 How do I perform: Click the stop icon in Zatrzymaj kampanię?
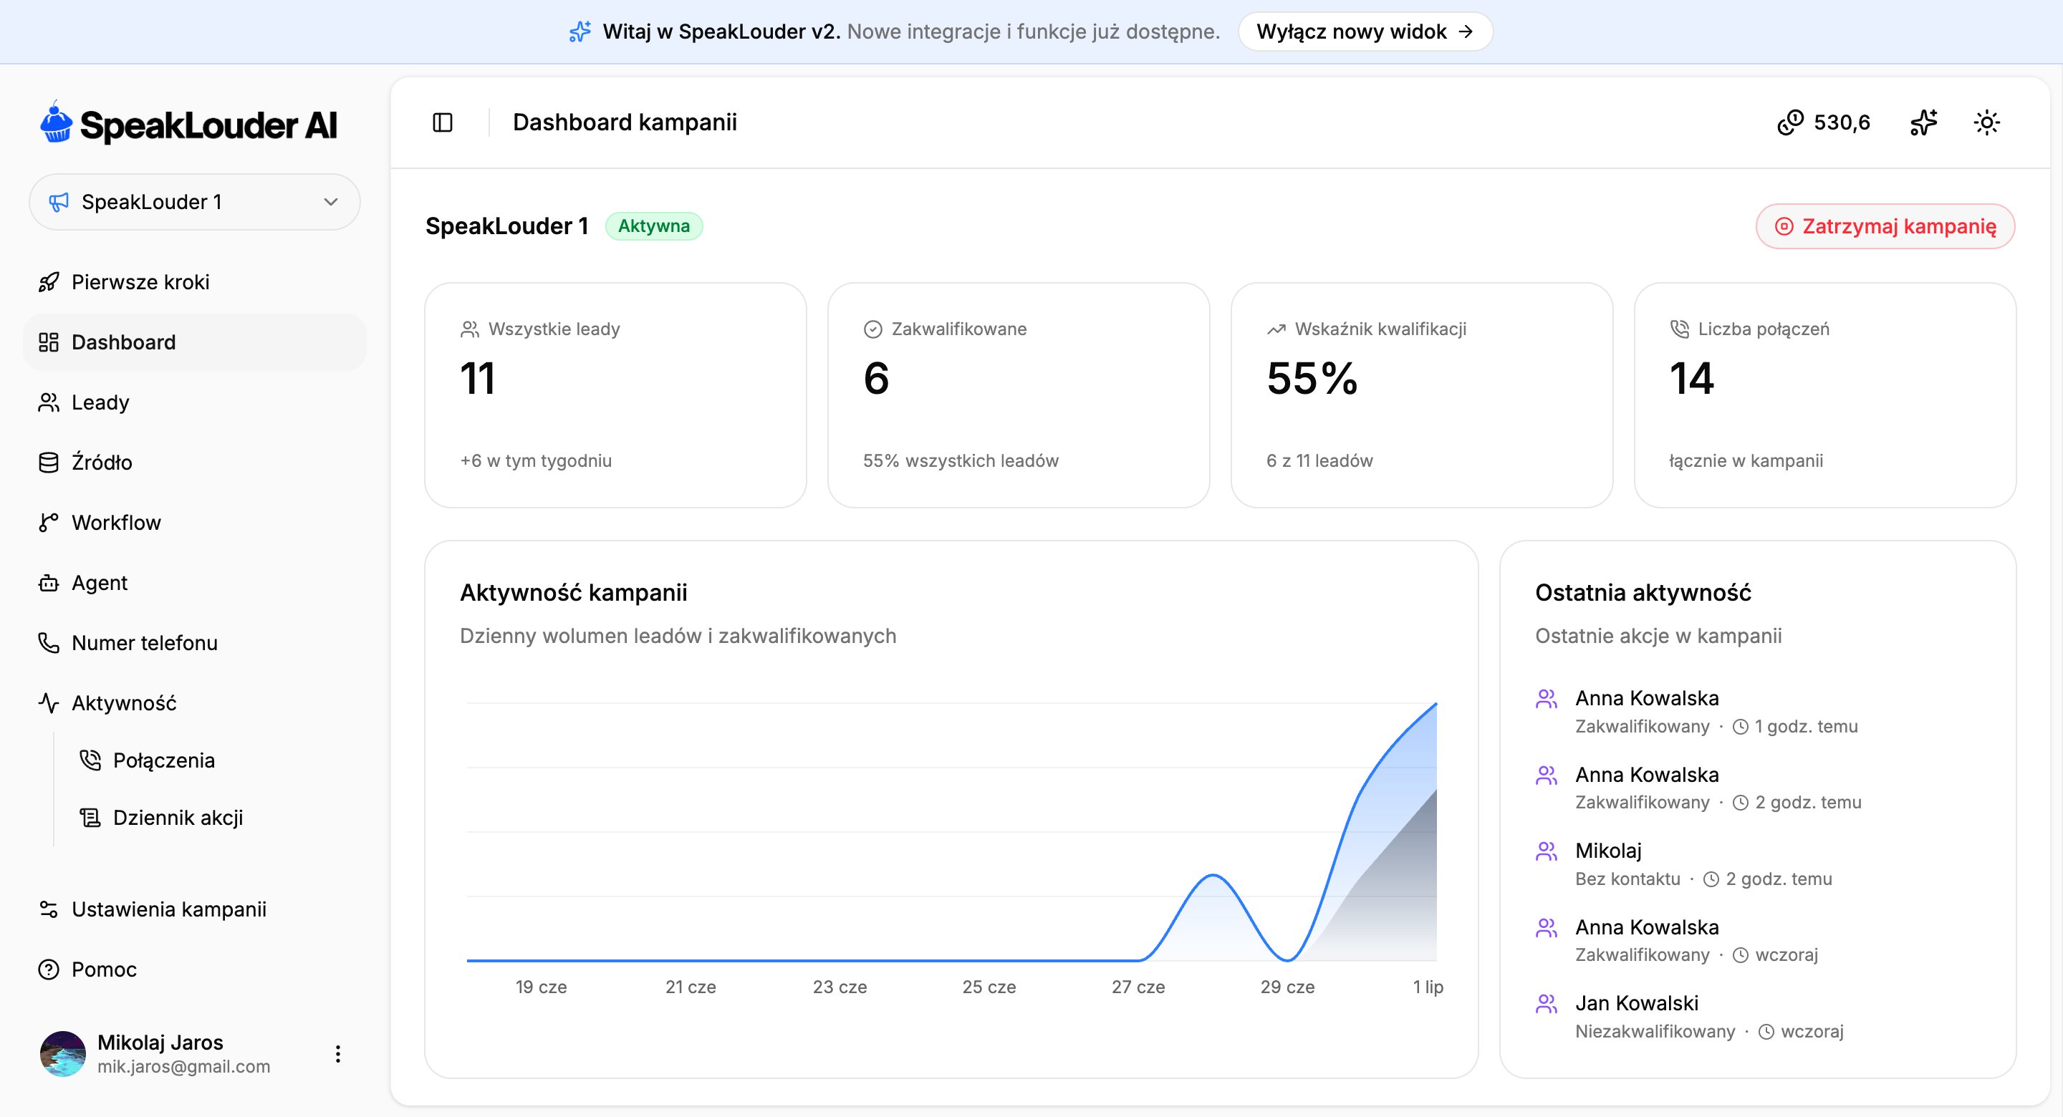coord(1784,226)
